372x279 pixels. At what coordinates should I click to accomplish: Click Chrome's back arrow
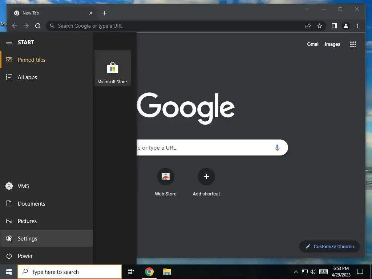pos(15,26)
